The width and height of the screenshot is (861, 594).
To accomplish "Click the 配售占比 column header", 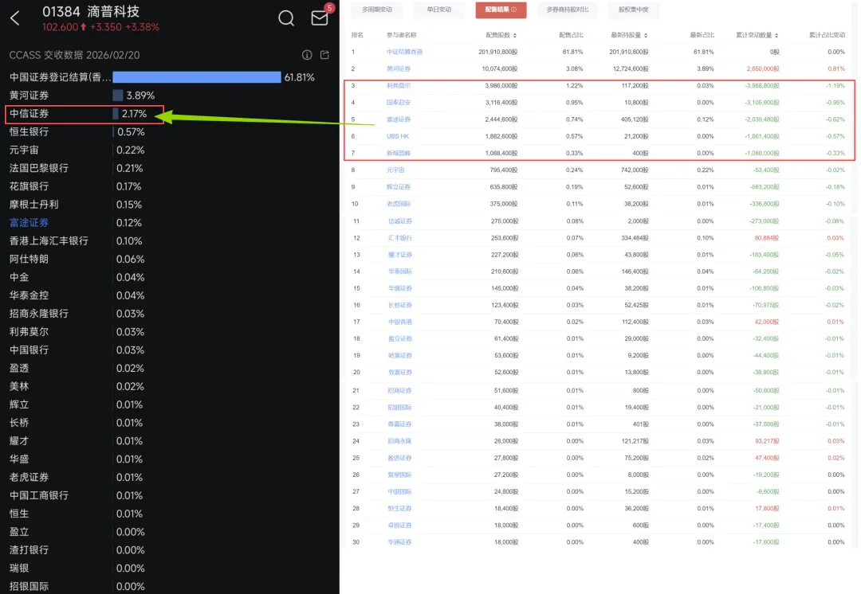I will [x=571, y=35].
